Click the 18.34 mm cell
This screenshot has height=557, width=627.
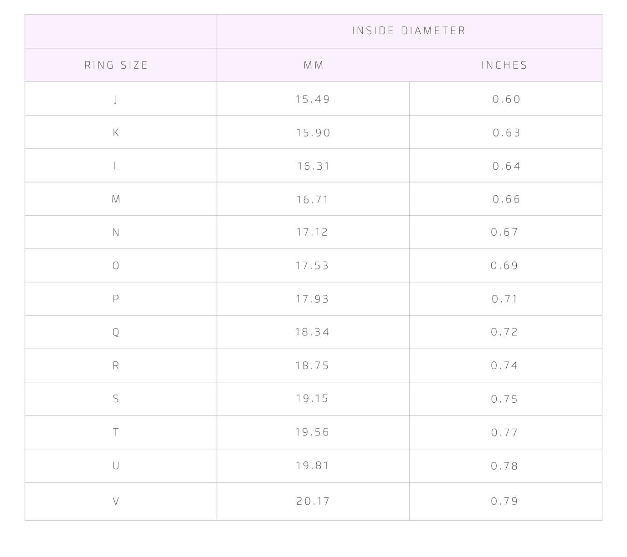[x=313, y=332]
